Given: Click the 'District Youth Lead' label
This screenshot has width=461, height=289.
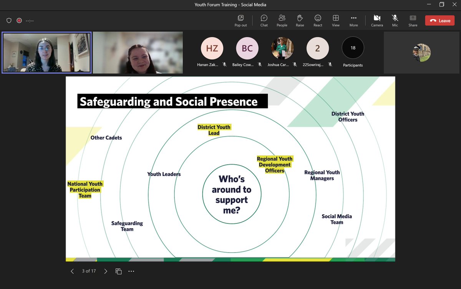Looking at the screenshot, I should pos(214,130).
